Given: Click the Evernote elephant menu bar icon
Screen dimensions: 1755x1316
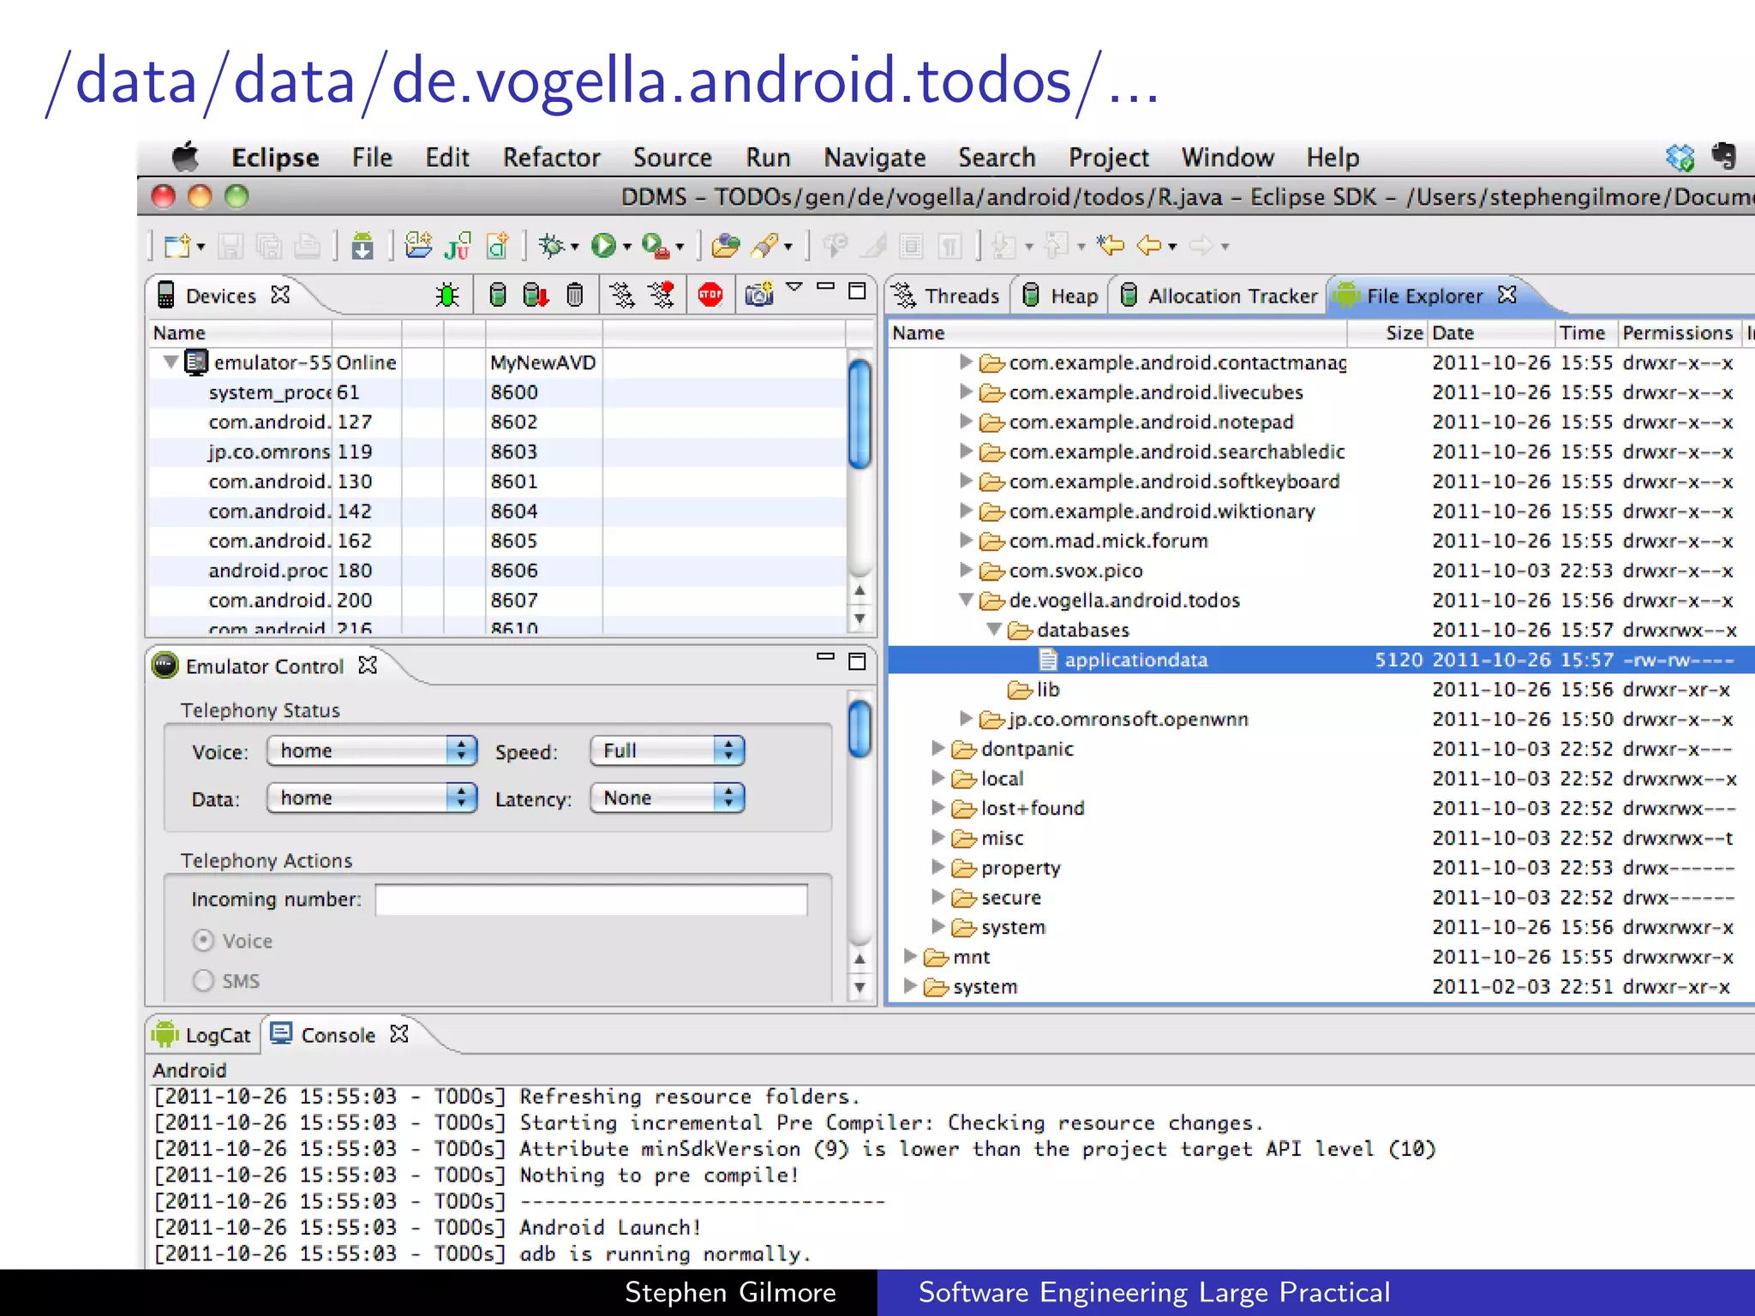Looking at the screenshot, I should click(x=1723, y=157).
